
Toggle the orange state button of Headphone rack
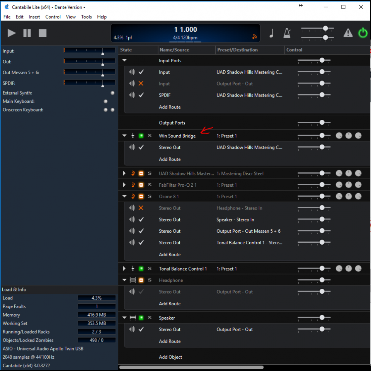pos(141,280)
